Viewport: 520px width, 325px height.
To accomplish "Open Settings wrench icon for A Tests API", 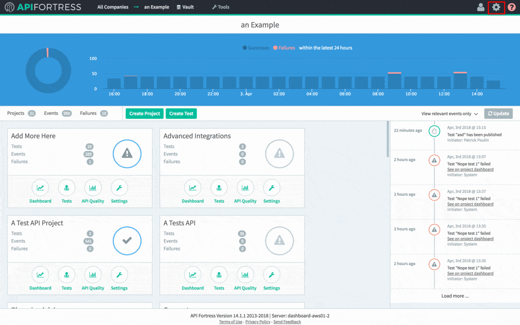I will [x=272, y=275].
